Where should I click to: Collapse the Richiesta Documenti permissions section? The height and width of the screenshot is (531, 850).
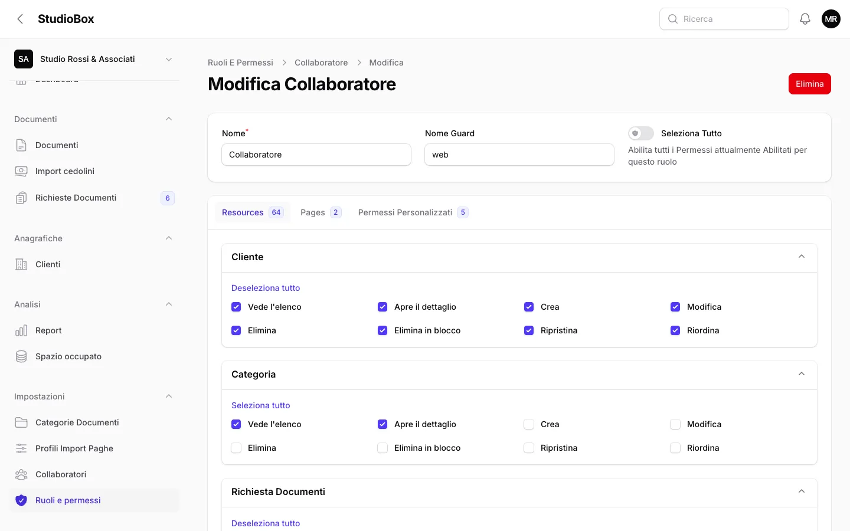802,491
